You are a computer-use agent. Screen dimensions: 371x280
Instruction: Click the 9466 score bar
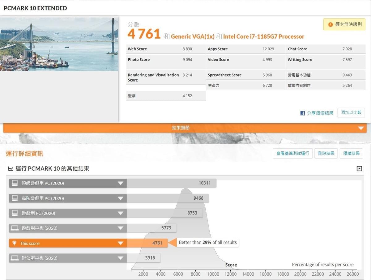pos(168,198)
